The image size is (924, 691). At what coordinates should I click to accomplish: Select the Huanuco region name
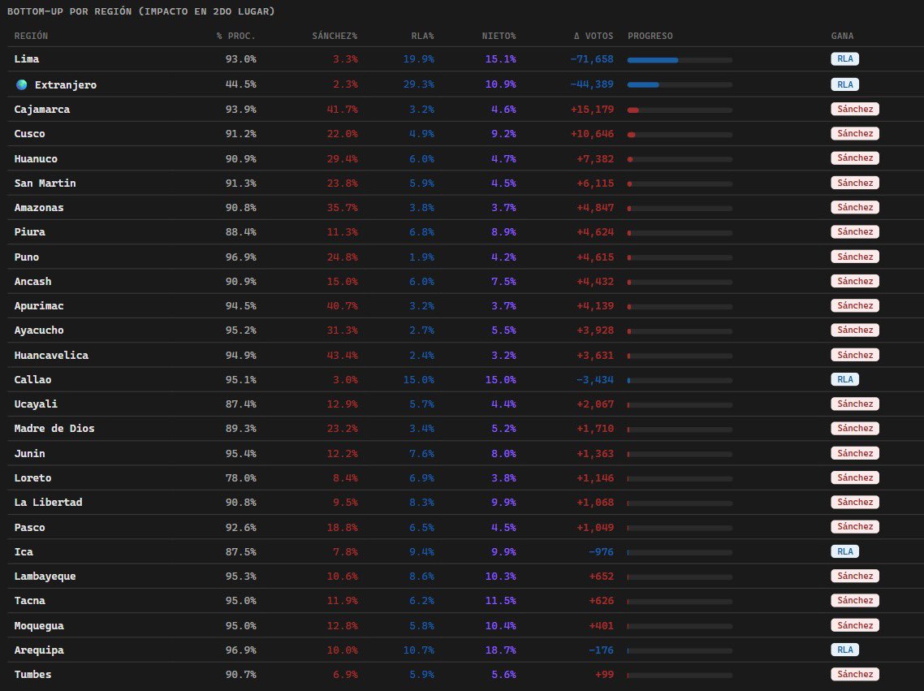click(x=36, y=158)
